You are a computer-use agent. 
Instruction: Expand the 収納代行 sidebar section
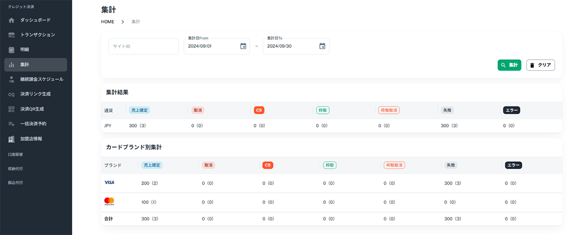point(15,169)
